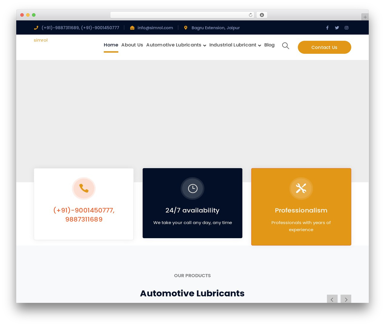The image size is (385, 326).
Task: Click the wrench tools icon in Professionalism card
Action: [x=301, y=188]
